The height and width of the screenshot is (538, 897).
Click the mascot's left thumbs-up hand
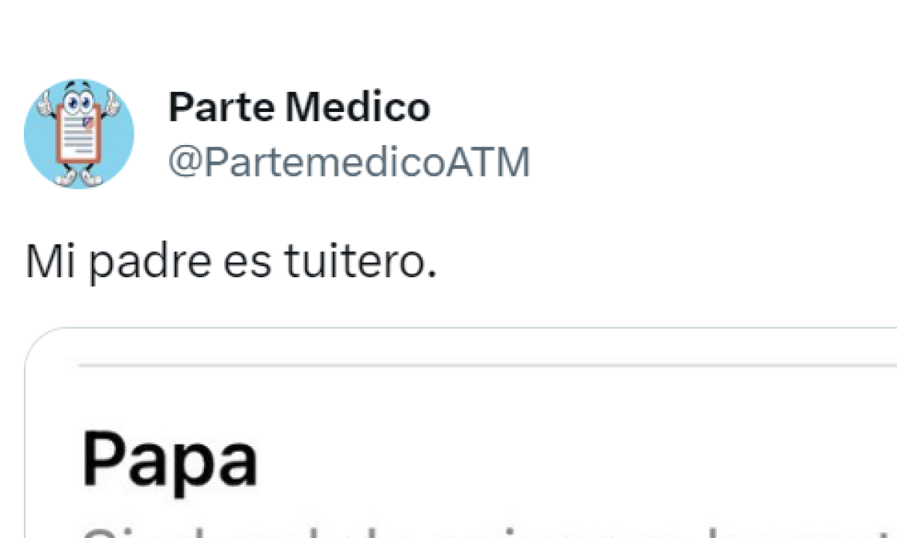(x=46, y=104)
